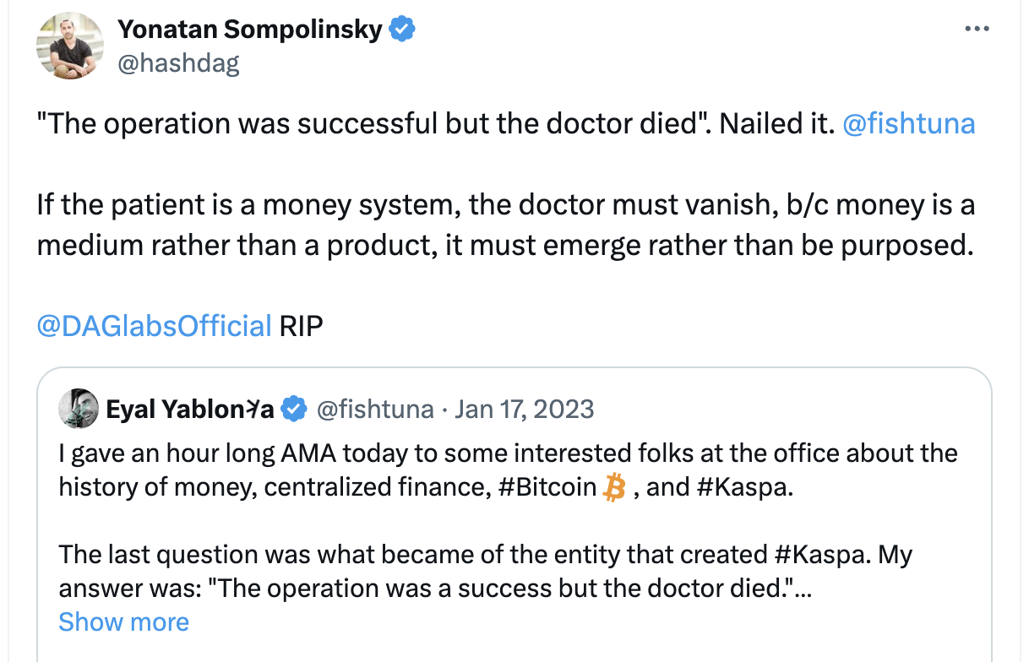1029x662 pixels.
Task: Click Eyal Yablonka's small avatar in quoted tweet
Action: click(79, 410)
